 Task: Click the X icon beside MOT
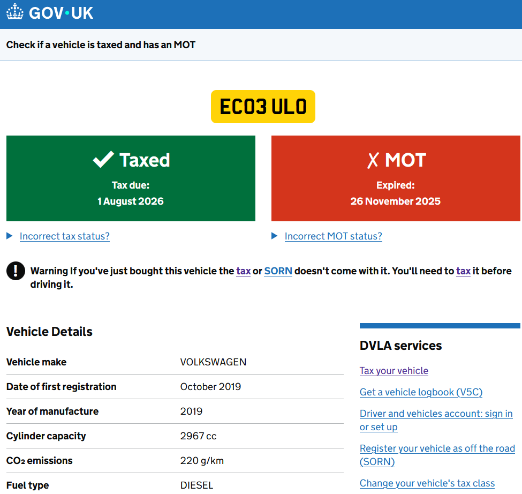click(373, 160)
